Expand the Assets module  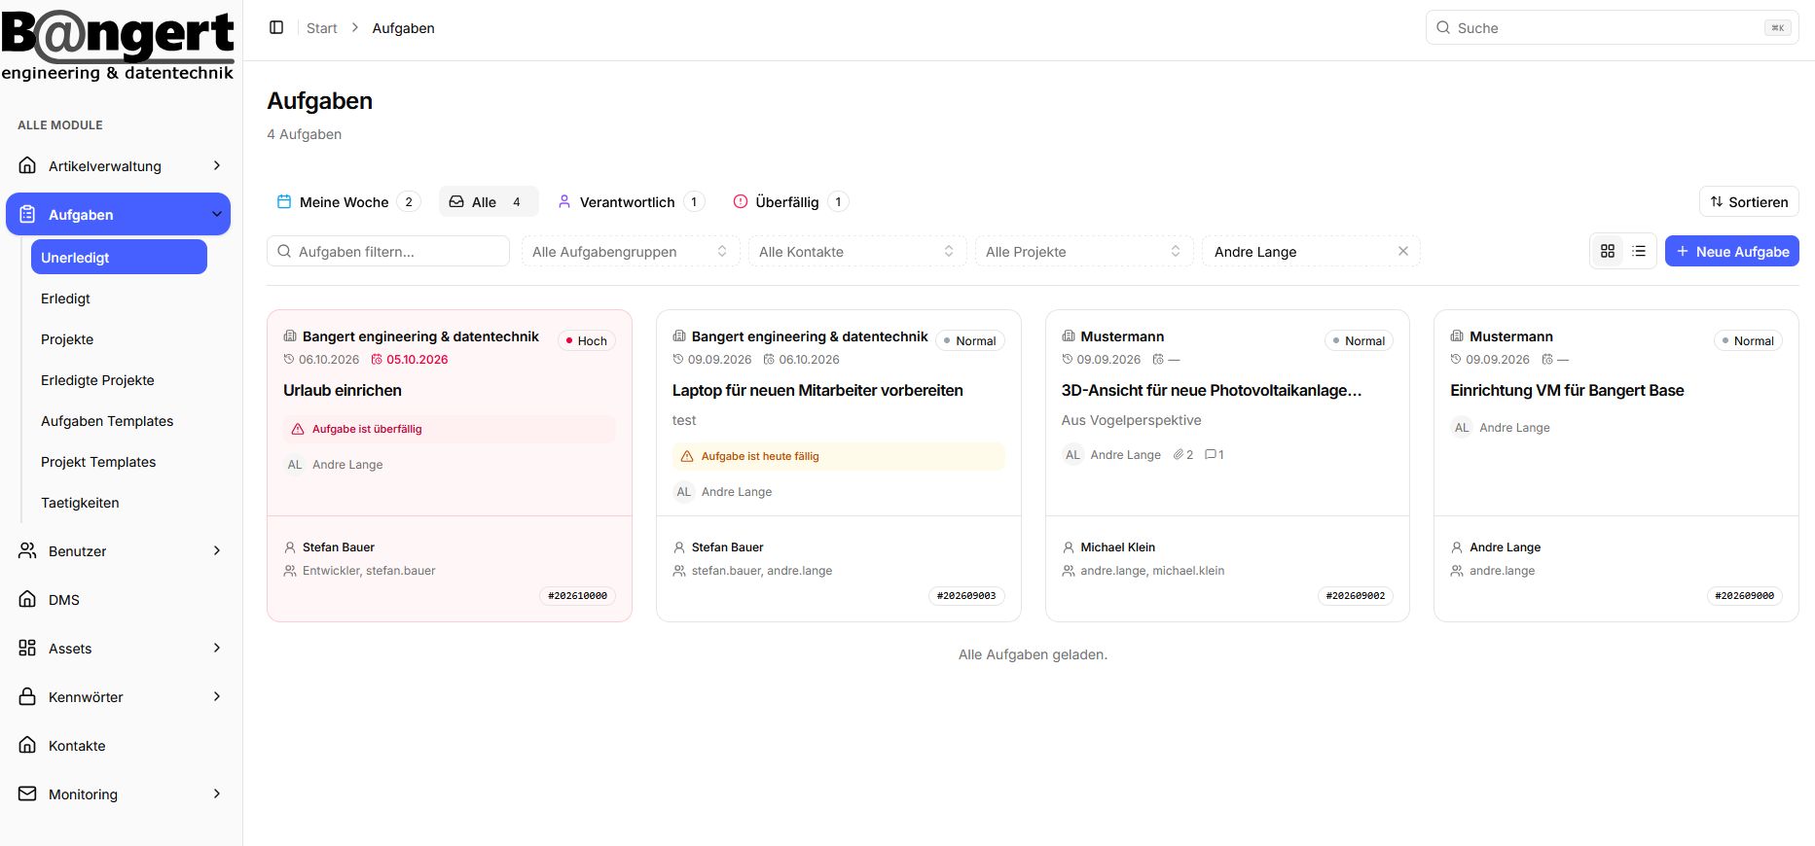[x=217, y=648]
